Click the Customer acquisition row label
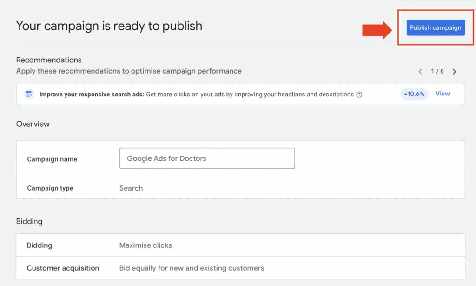 (63, 268)
